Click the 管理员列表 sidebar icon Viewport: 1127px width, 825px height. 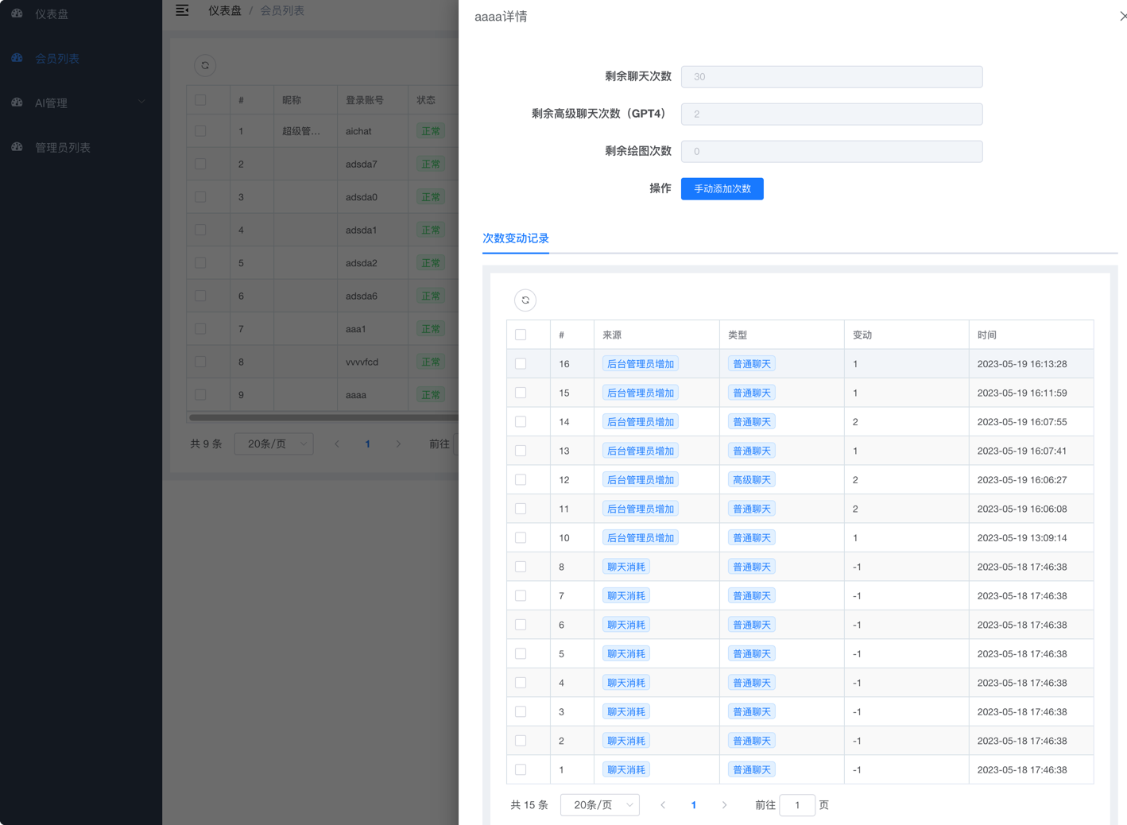click(x=17, y=147)
